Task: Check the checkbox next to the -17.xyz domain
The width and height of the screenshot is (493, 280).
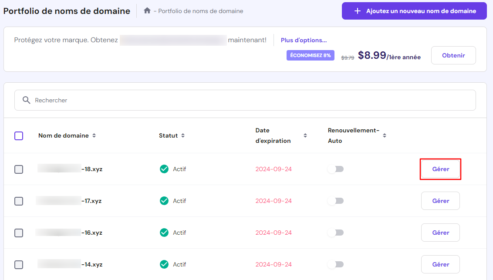Action: pos(19,201)
